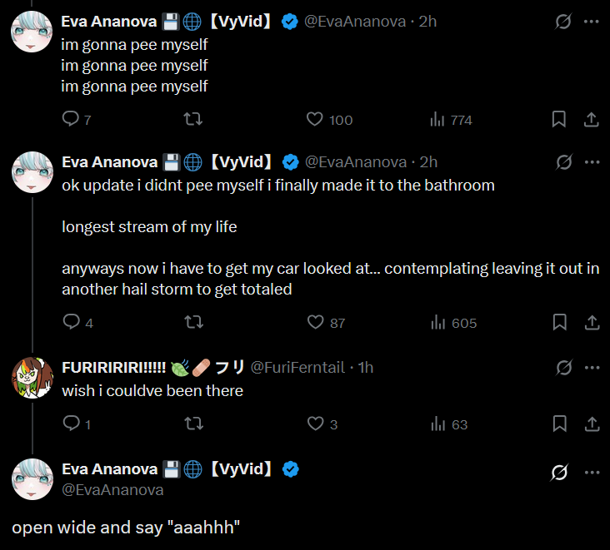The width and height of the screenshot is (610, 550).
Task: Reply to the "im gonna pee myself" tweet
Action: [x=72, y=120]
